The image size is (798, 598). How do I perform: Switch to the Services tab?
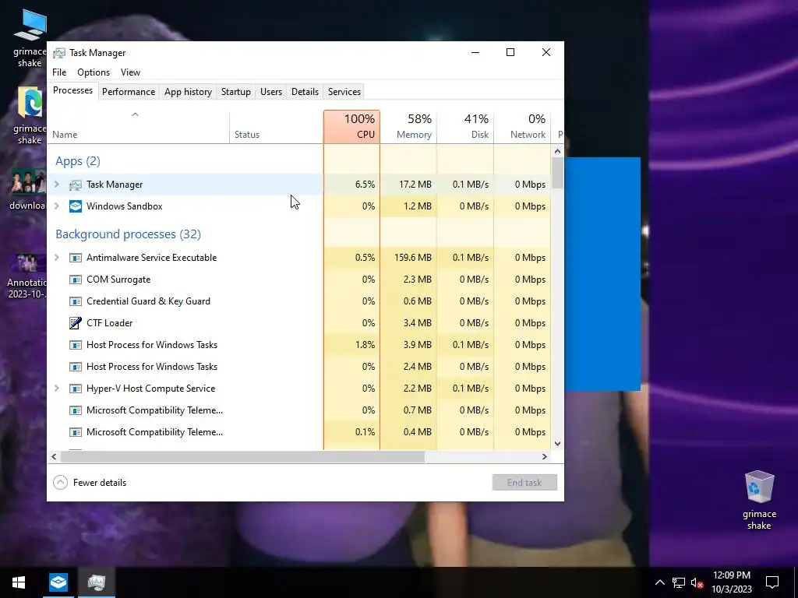344,92
